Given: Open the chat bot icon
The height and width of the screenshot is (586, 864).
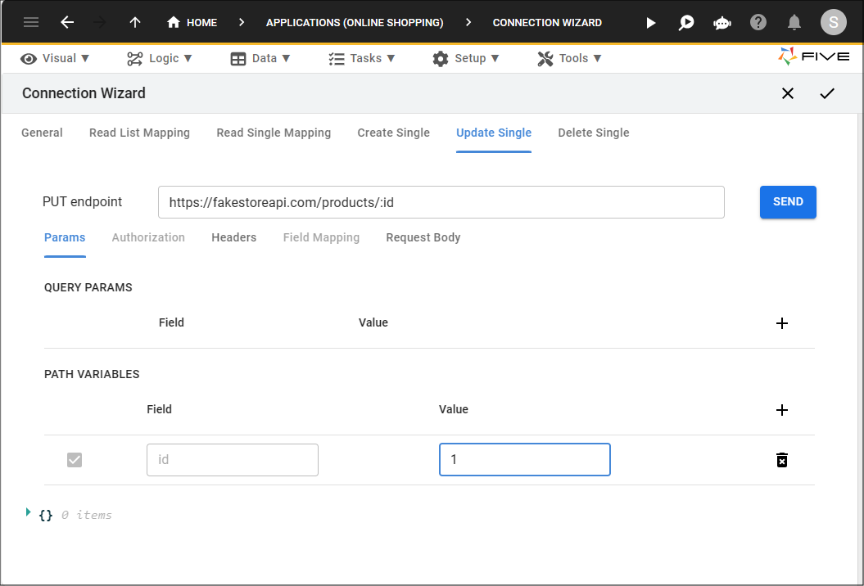Looking at the screenshot, I should pyautogui.click(x=722, y=23).
